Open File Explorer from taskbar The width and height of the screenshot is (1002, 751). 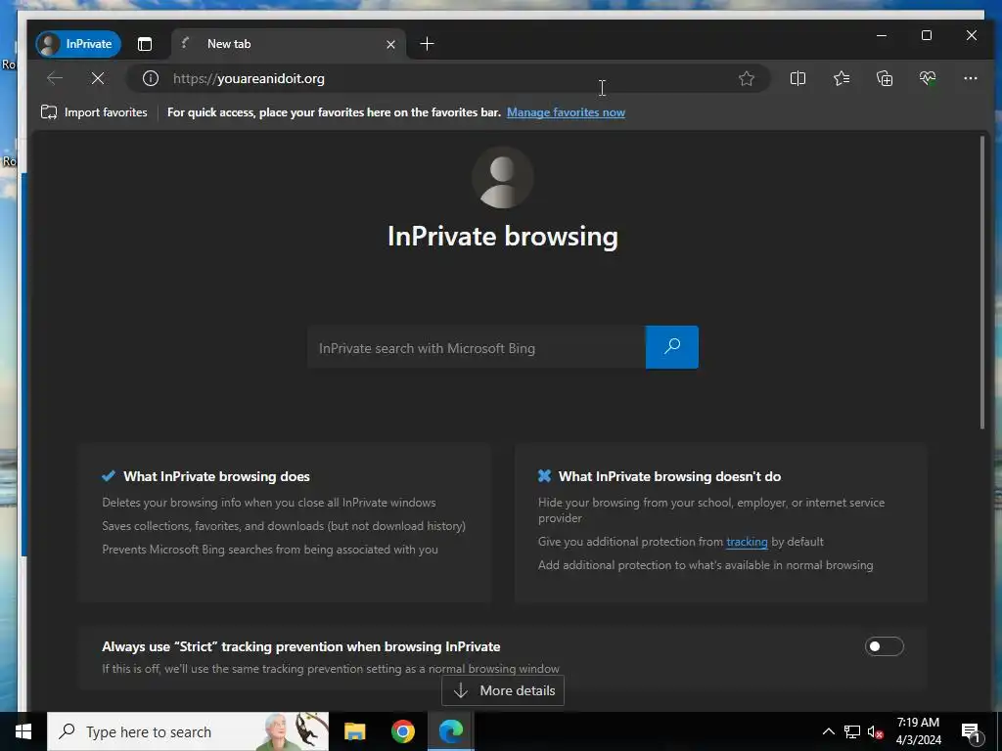click(354, 731)
